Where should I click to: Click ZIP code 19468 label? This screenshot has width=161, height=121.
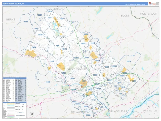pyautogui.click(x=52, y=61)
